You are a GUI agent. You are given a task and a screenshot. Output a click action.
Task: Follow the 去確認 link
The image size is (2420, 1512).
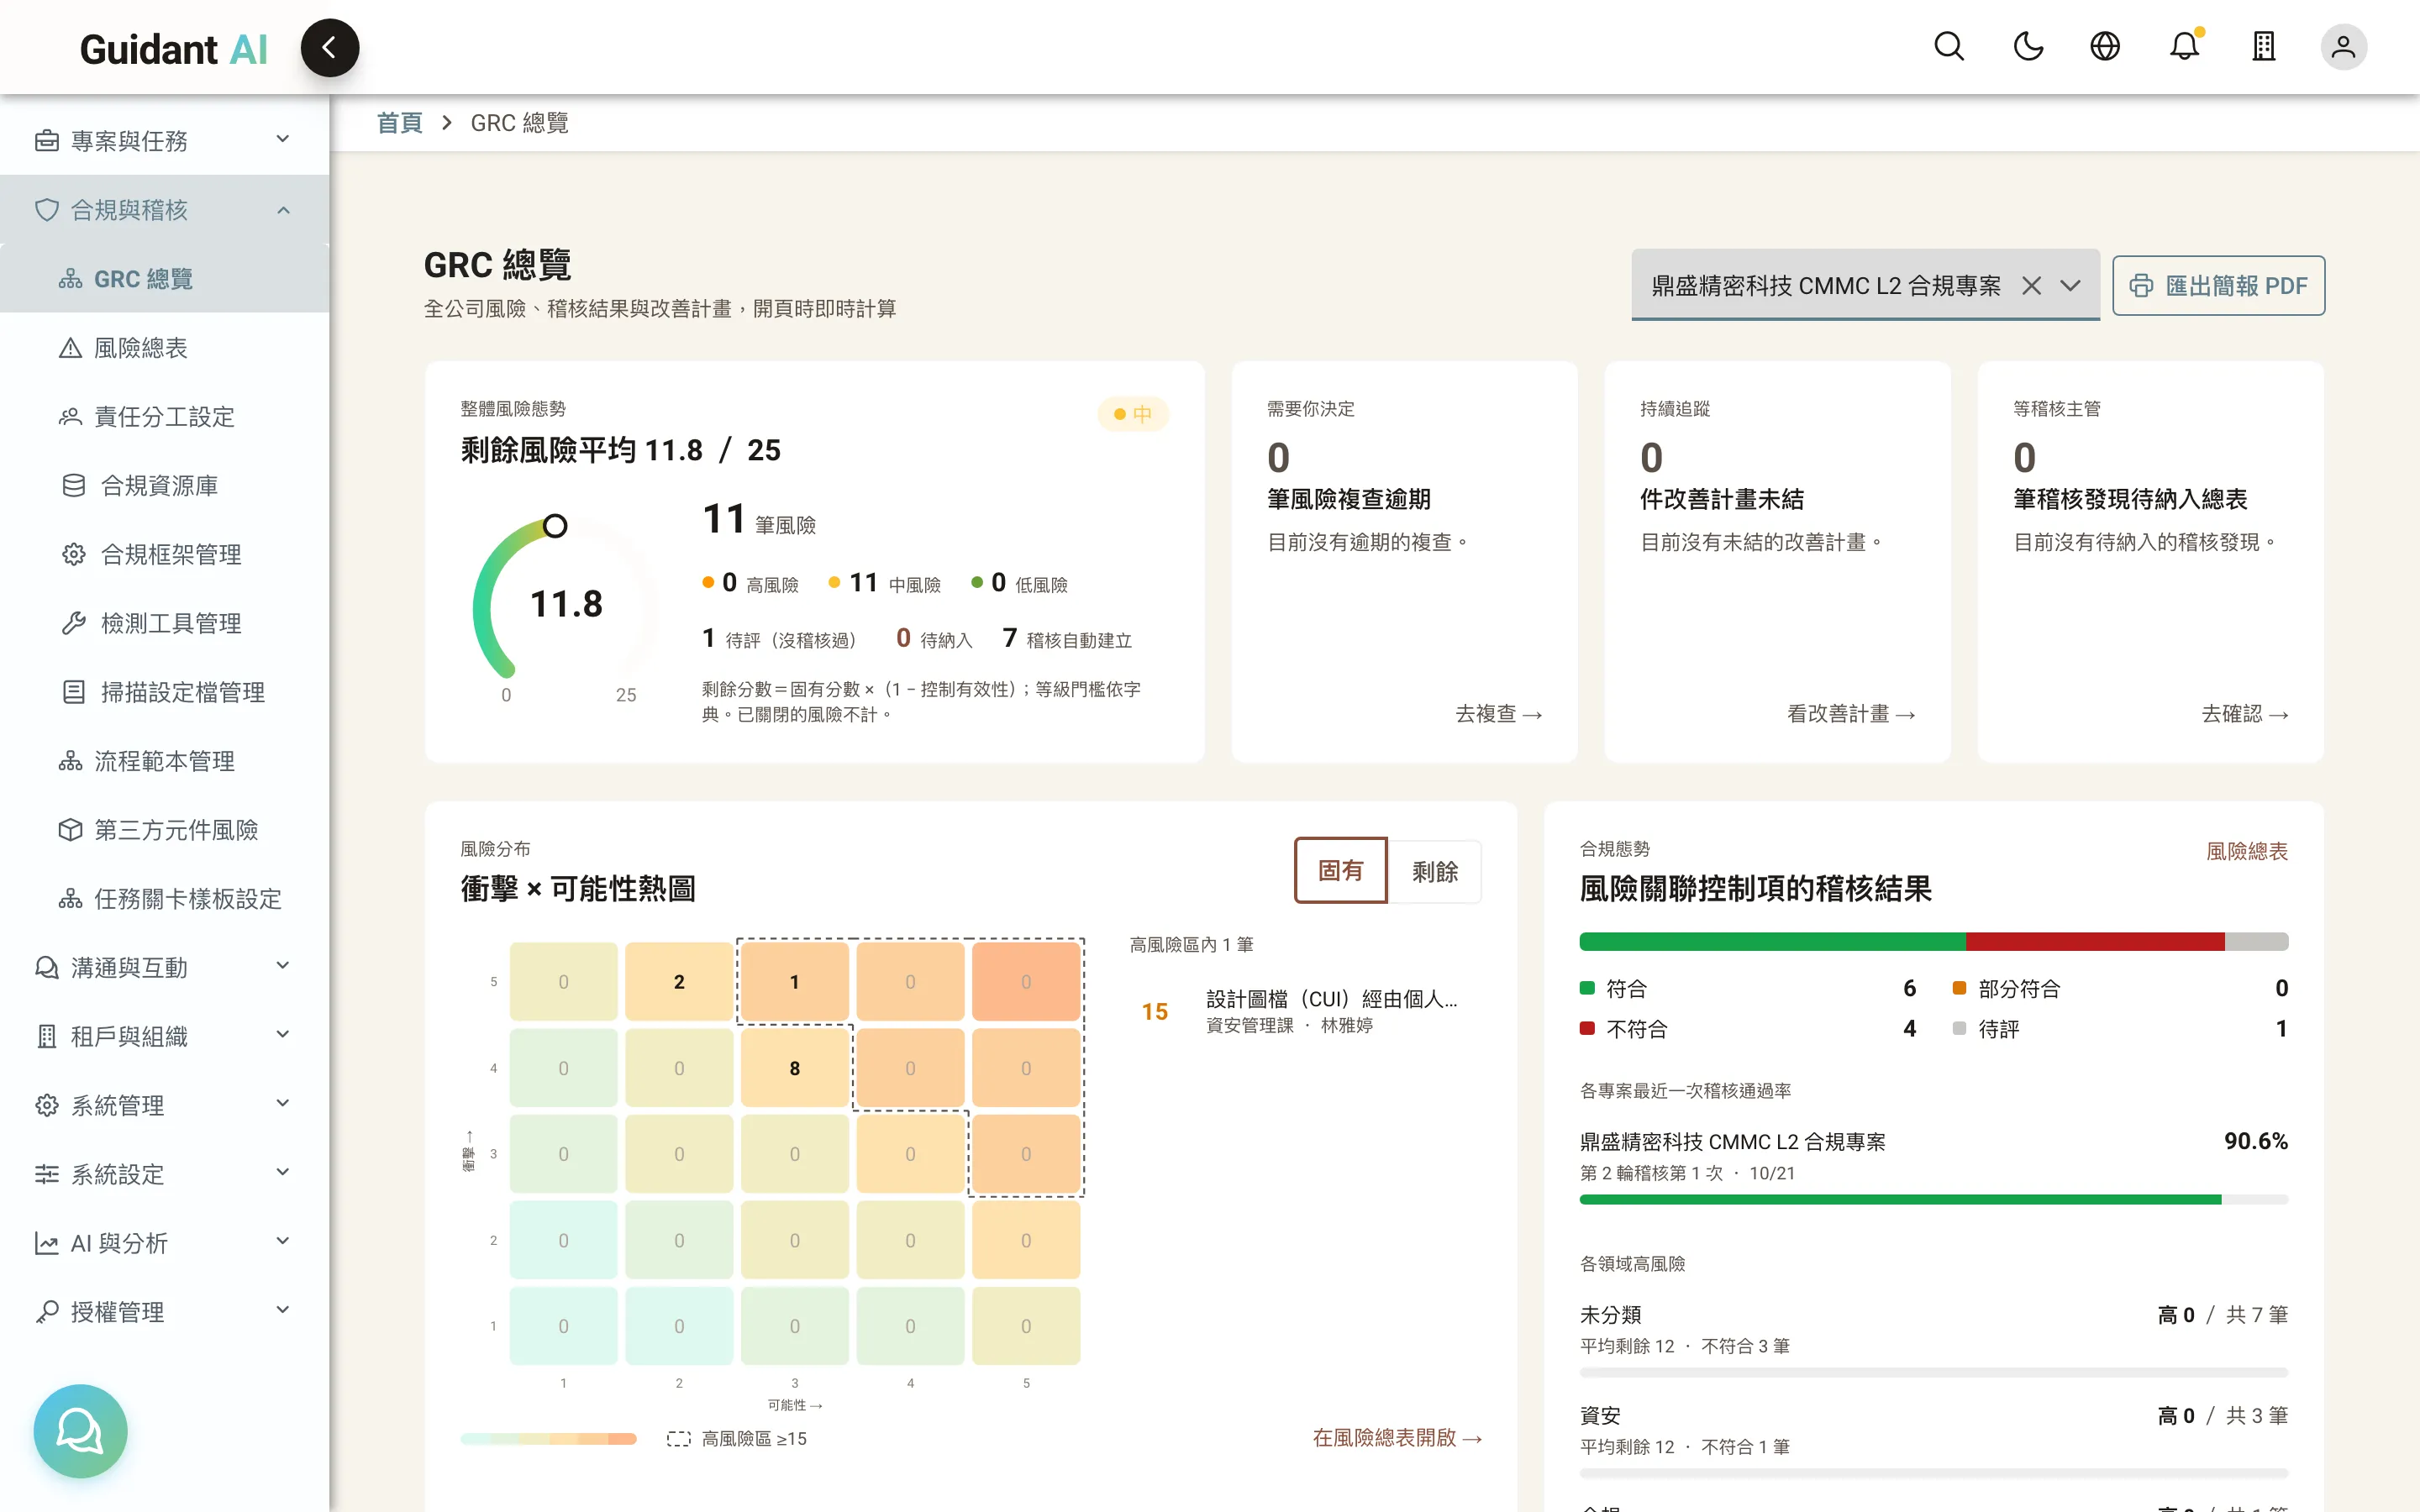coord(2245,713)
